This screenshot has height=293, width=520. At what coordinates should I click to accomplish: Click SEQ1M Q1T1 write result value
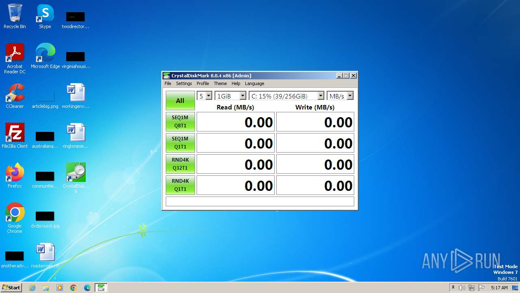[x=315, y=143]
